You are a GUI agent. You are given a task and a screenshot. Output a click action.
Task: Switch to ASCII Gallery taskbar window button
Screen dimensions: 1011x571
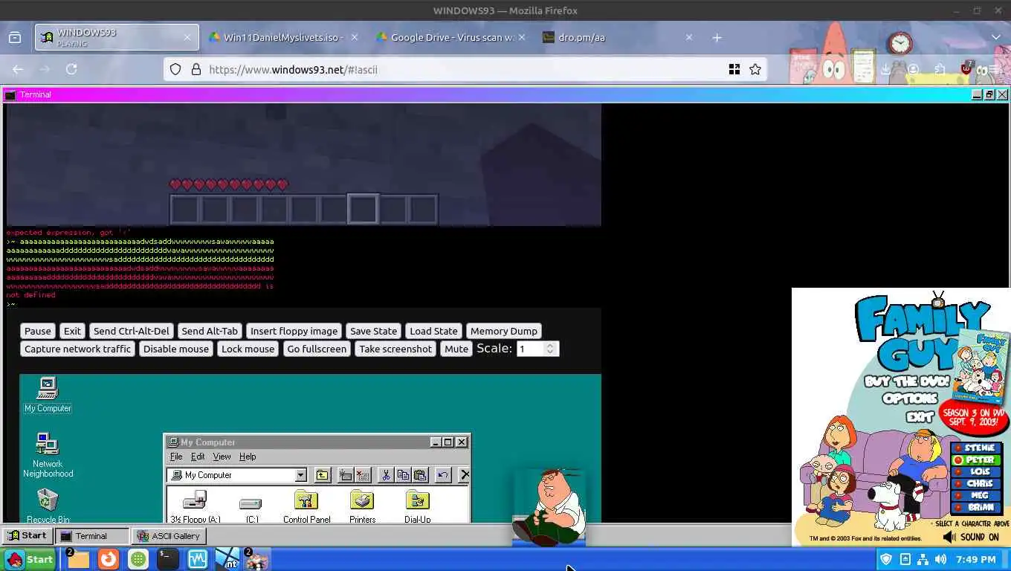click(169, 535)
